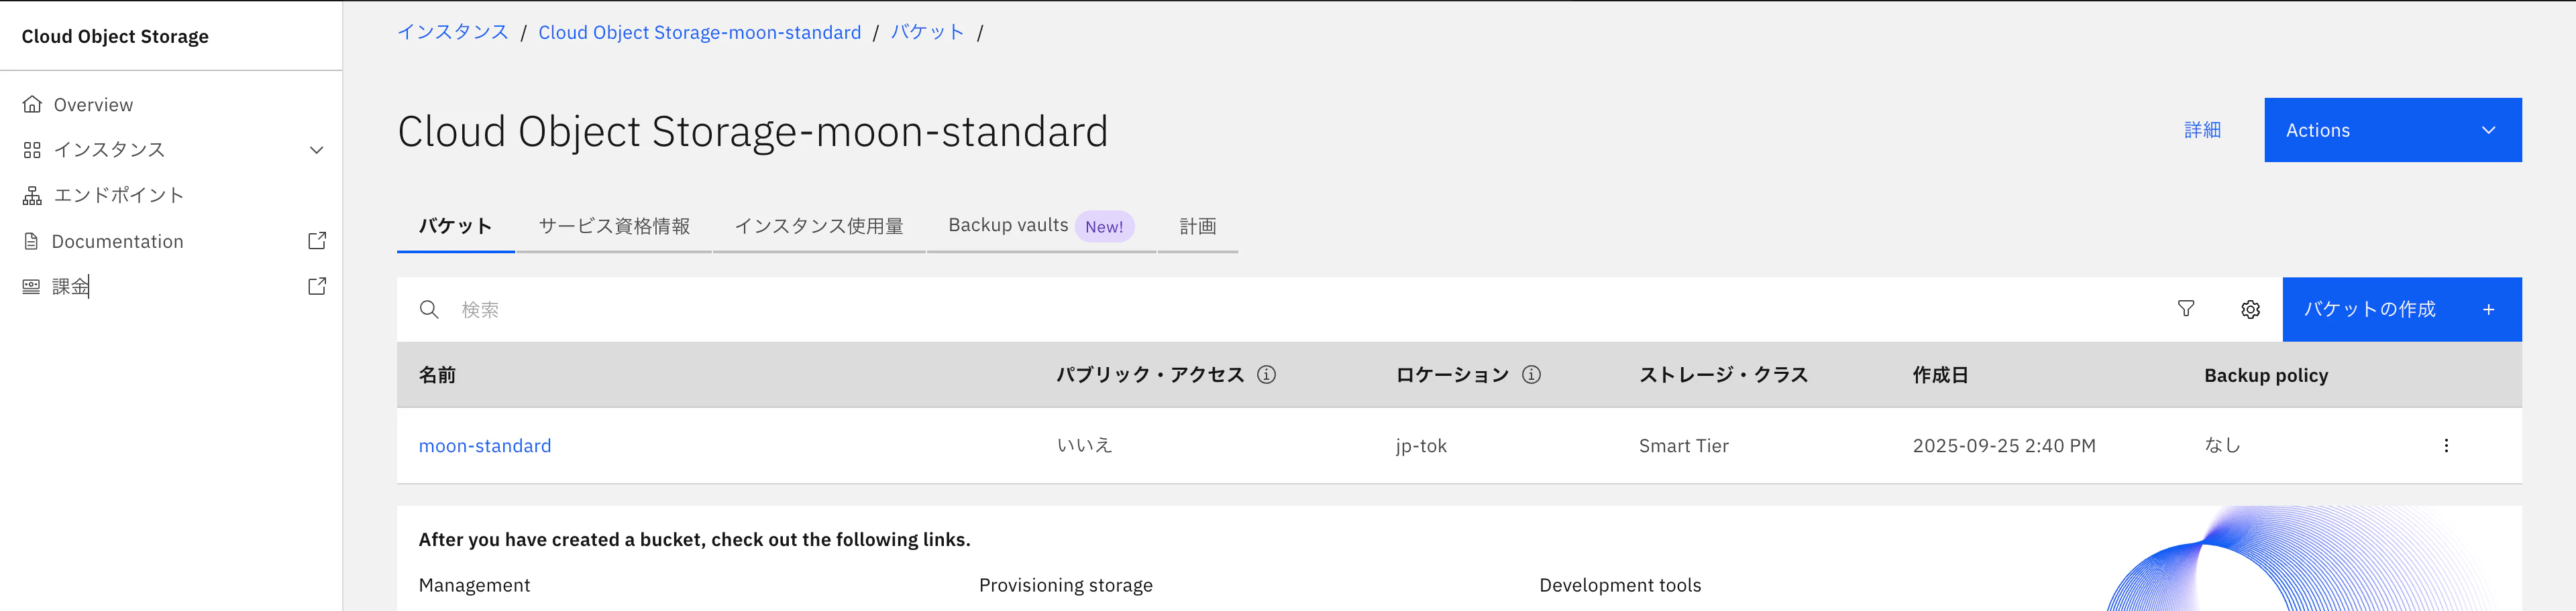Click Cloud Object Storage sidebar title
2576x611 pixels.
[x=115, y=36]
